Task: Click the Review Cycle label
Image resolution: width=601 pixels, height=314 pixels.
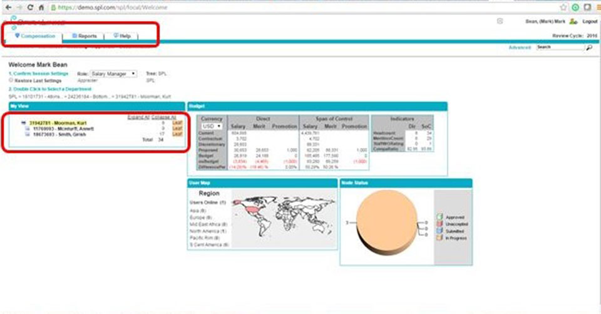Action: tap(569, 36)
